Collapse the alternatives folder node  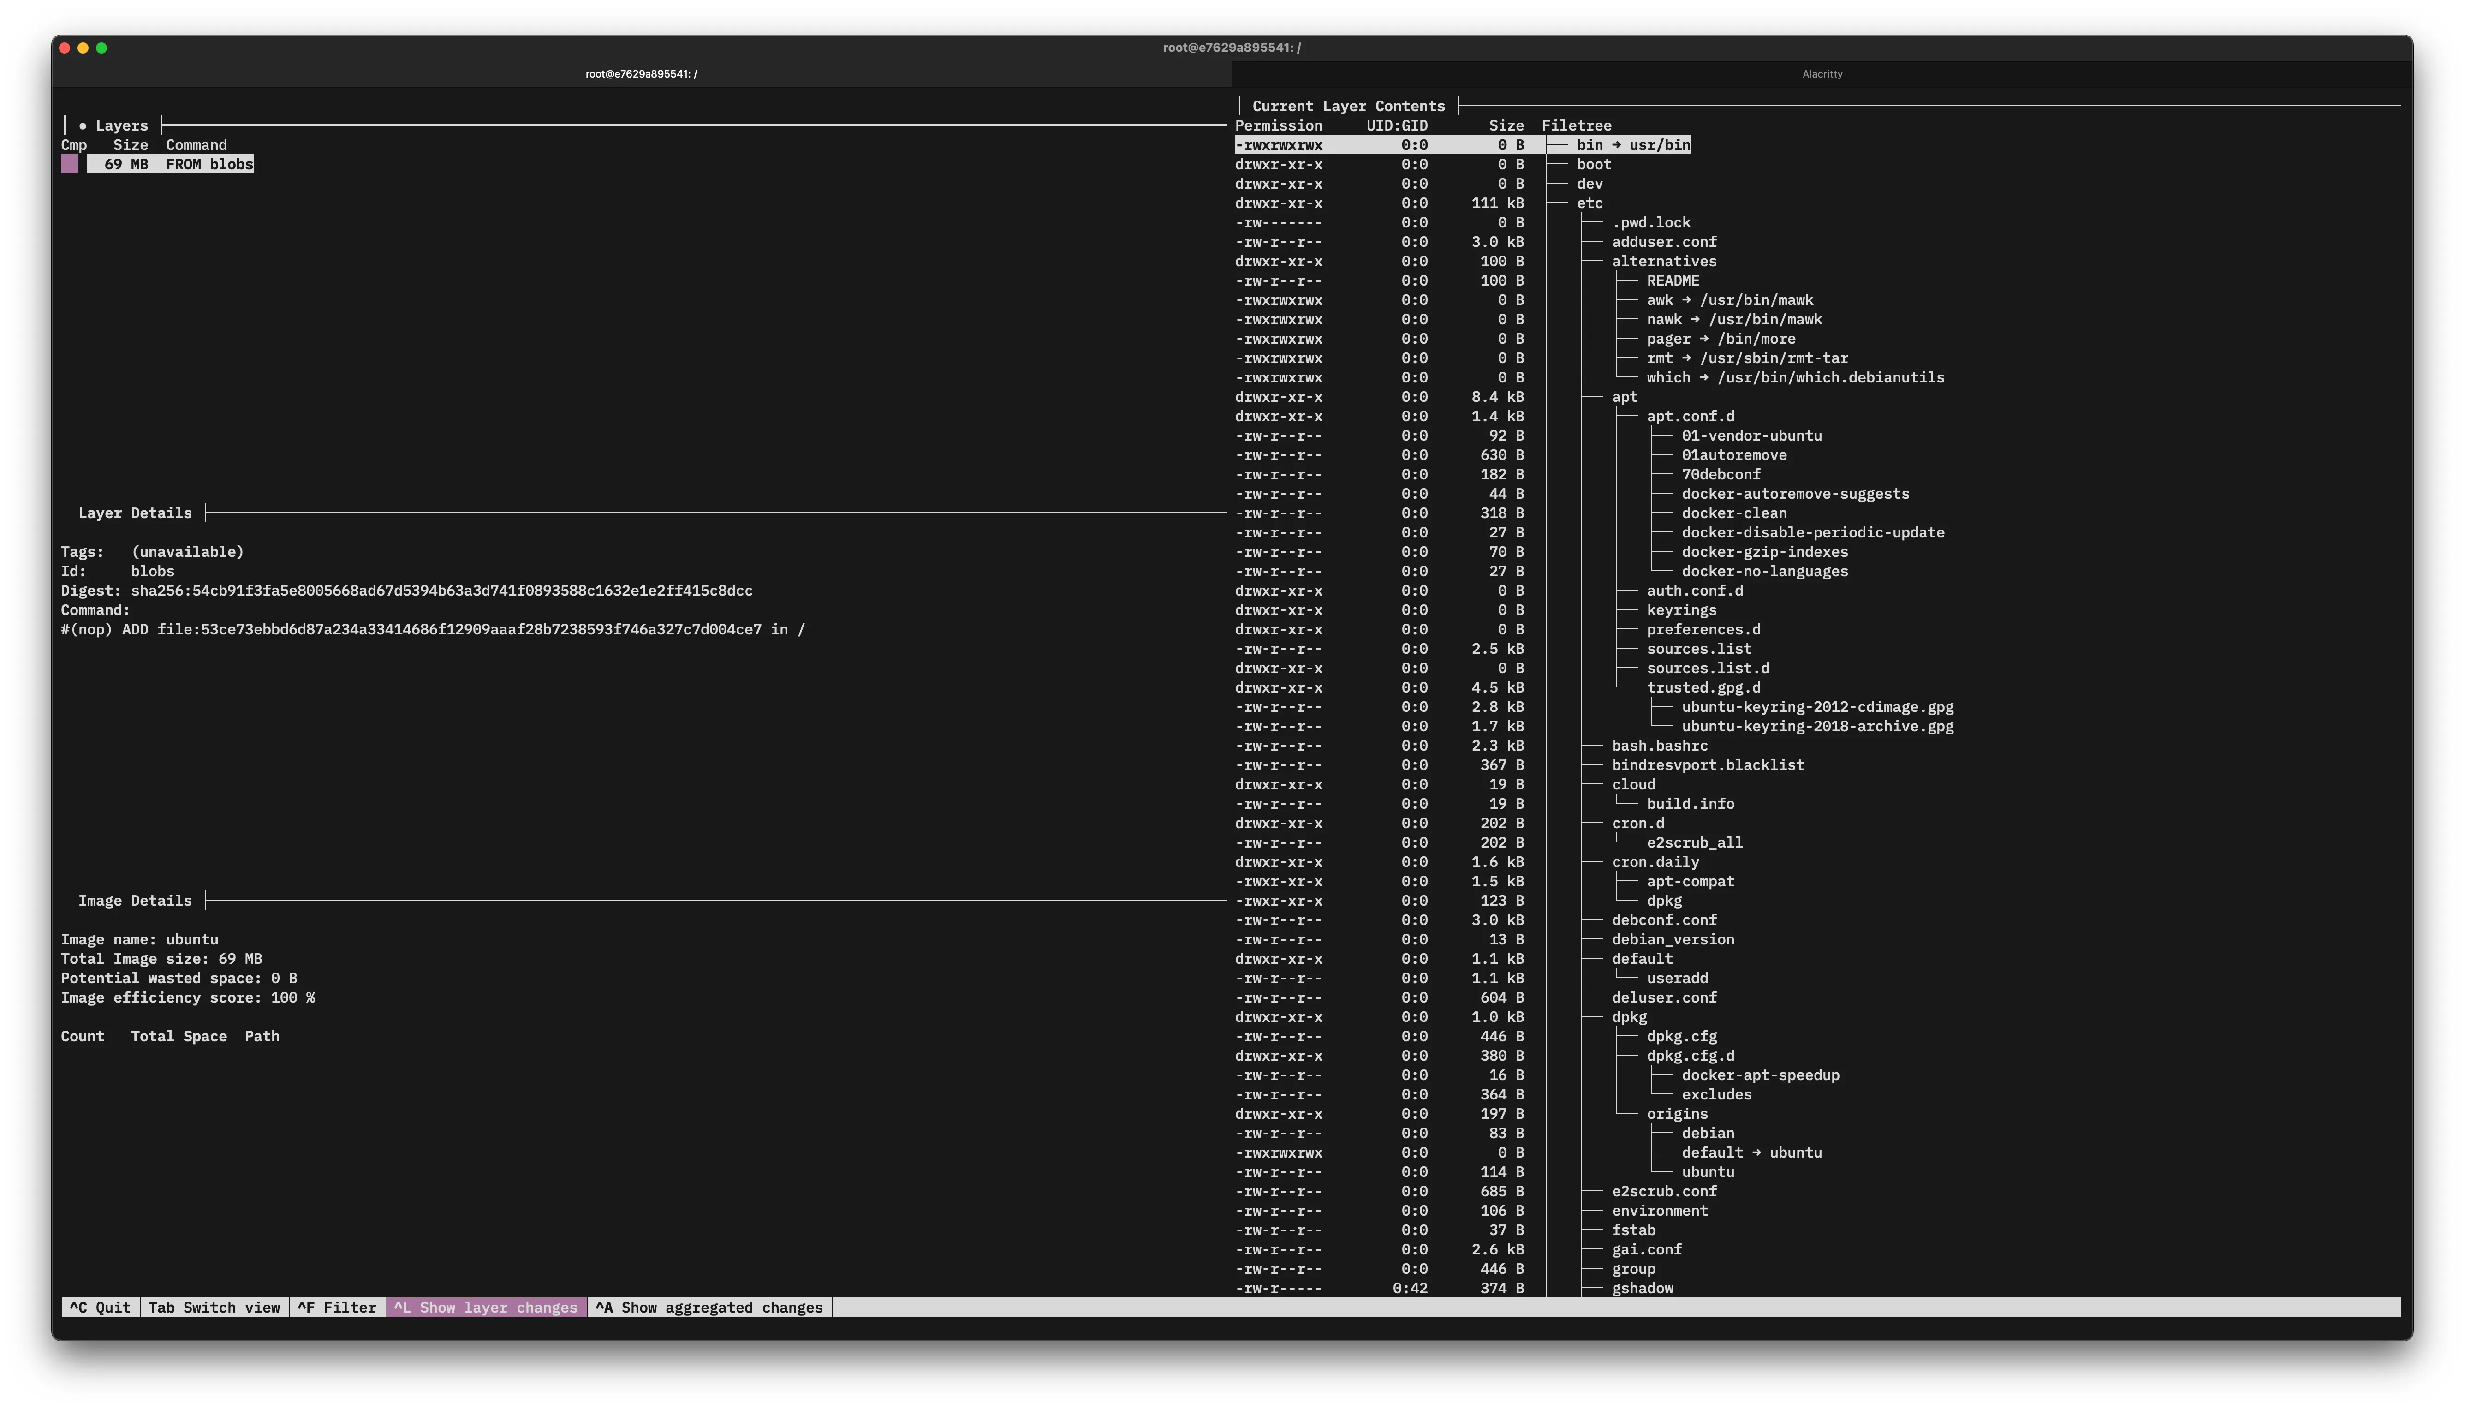tap(1664, 261)
